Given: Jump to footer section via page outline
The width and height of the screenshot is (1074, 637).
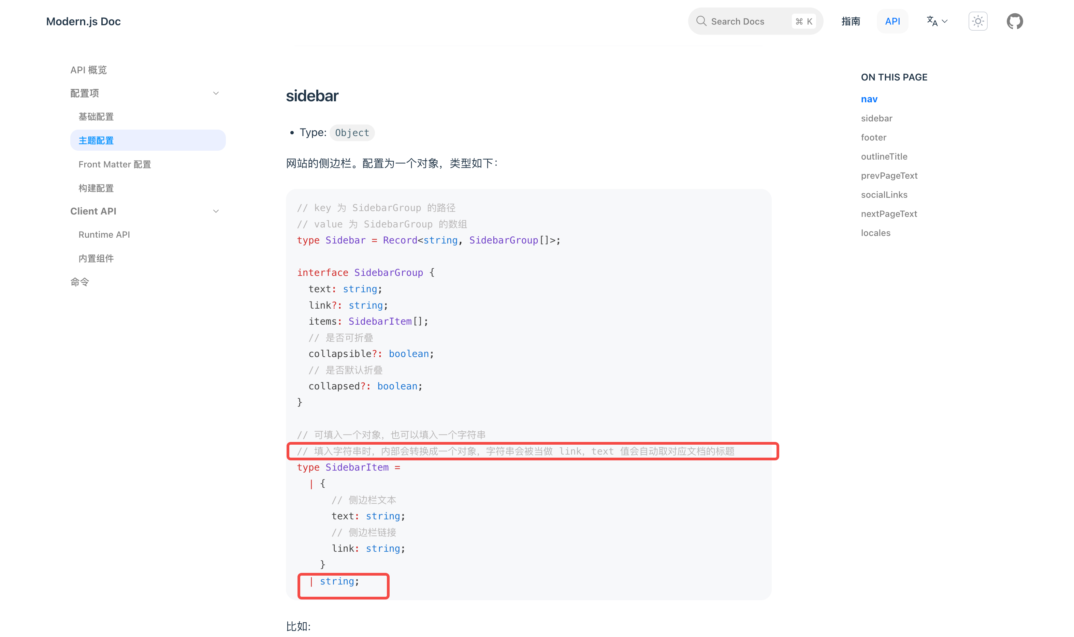Looking at the screenshot, I should (x=873, y=137).
